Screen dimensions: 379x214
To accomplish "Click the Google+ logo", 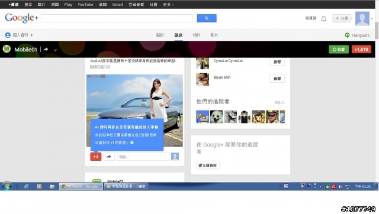I will pyautogui.click(x=21, y=18).
